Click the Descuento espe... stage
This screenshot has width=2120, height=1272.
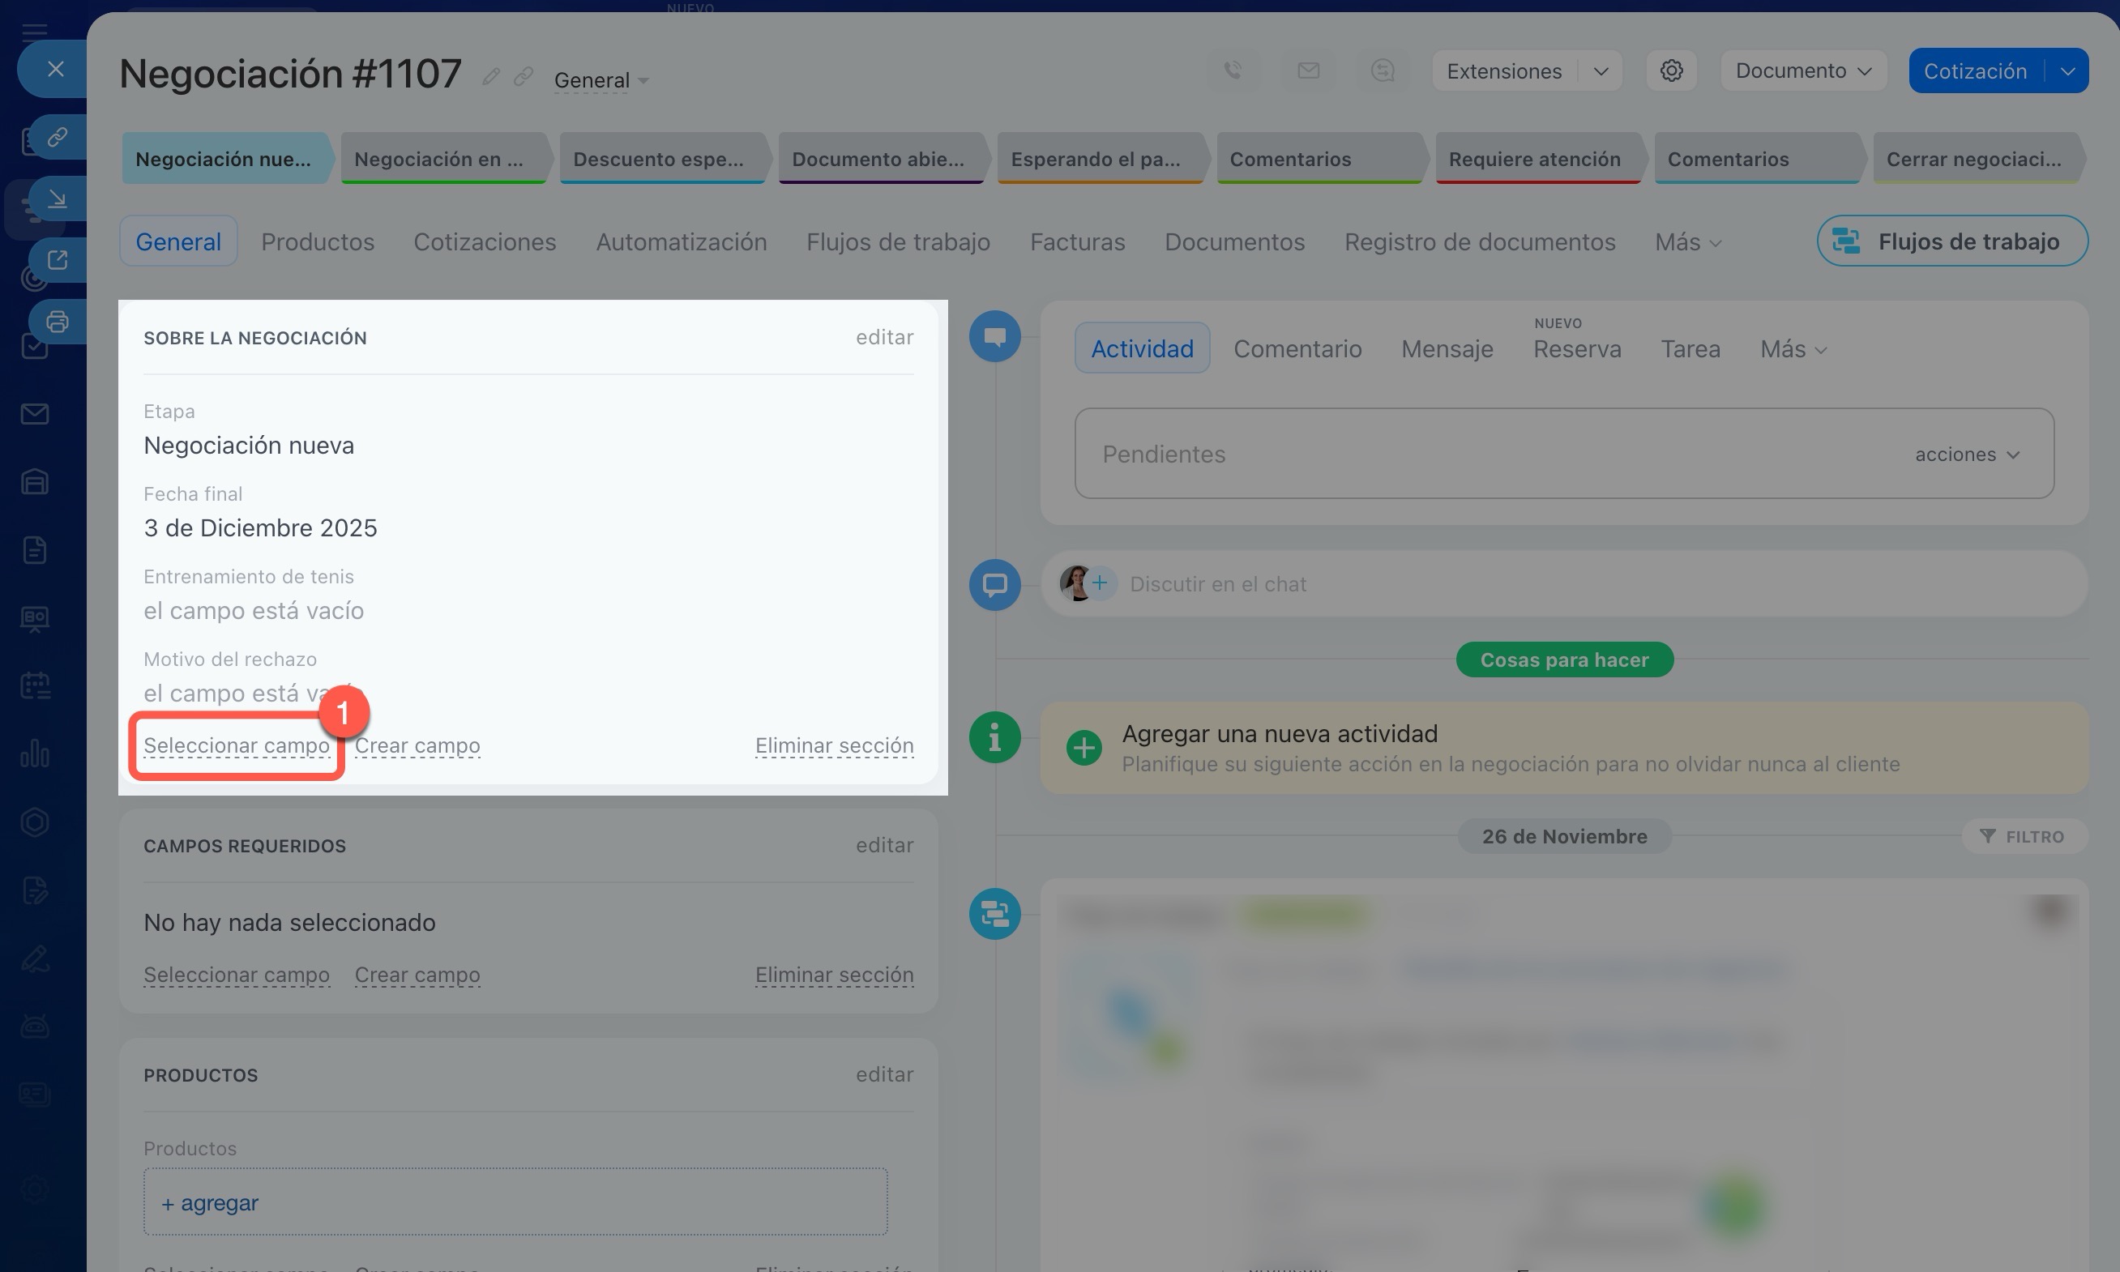point(658,159)
